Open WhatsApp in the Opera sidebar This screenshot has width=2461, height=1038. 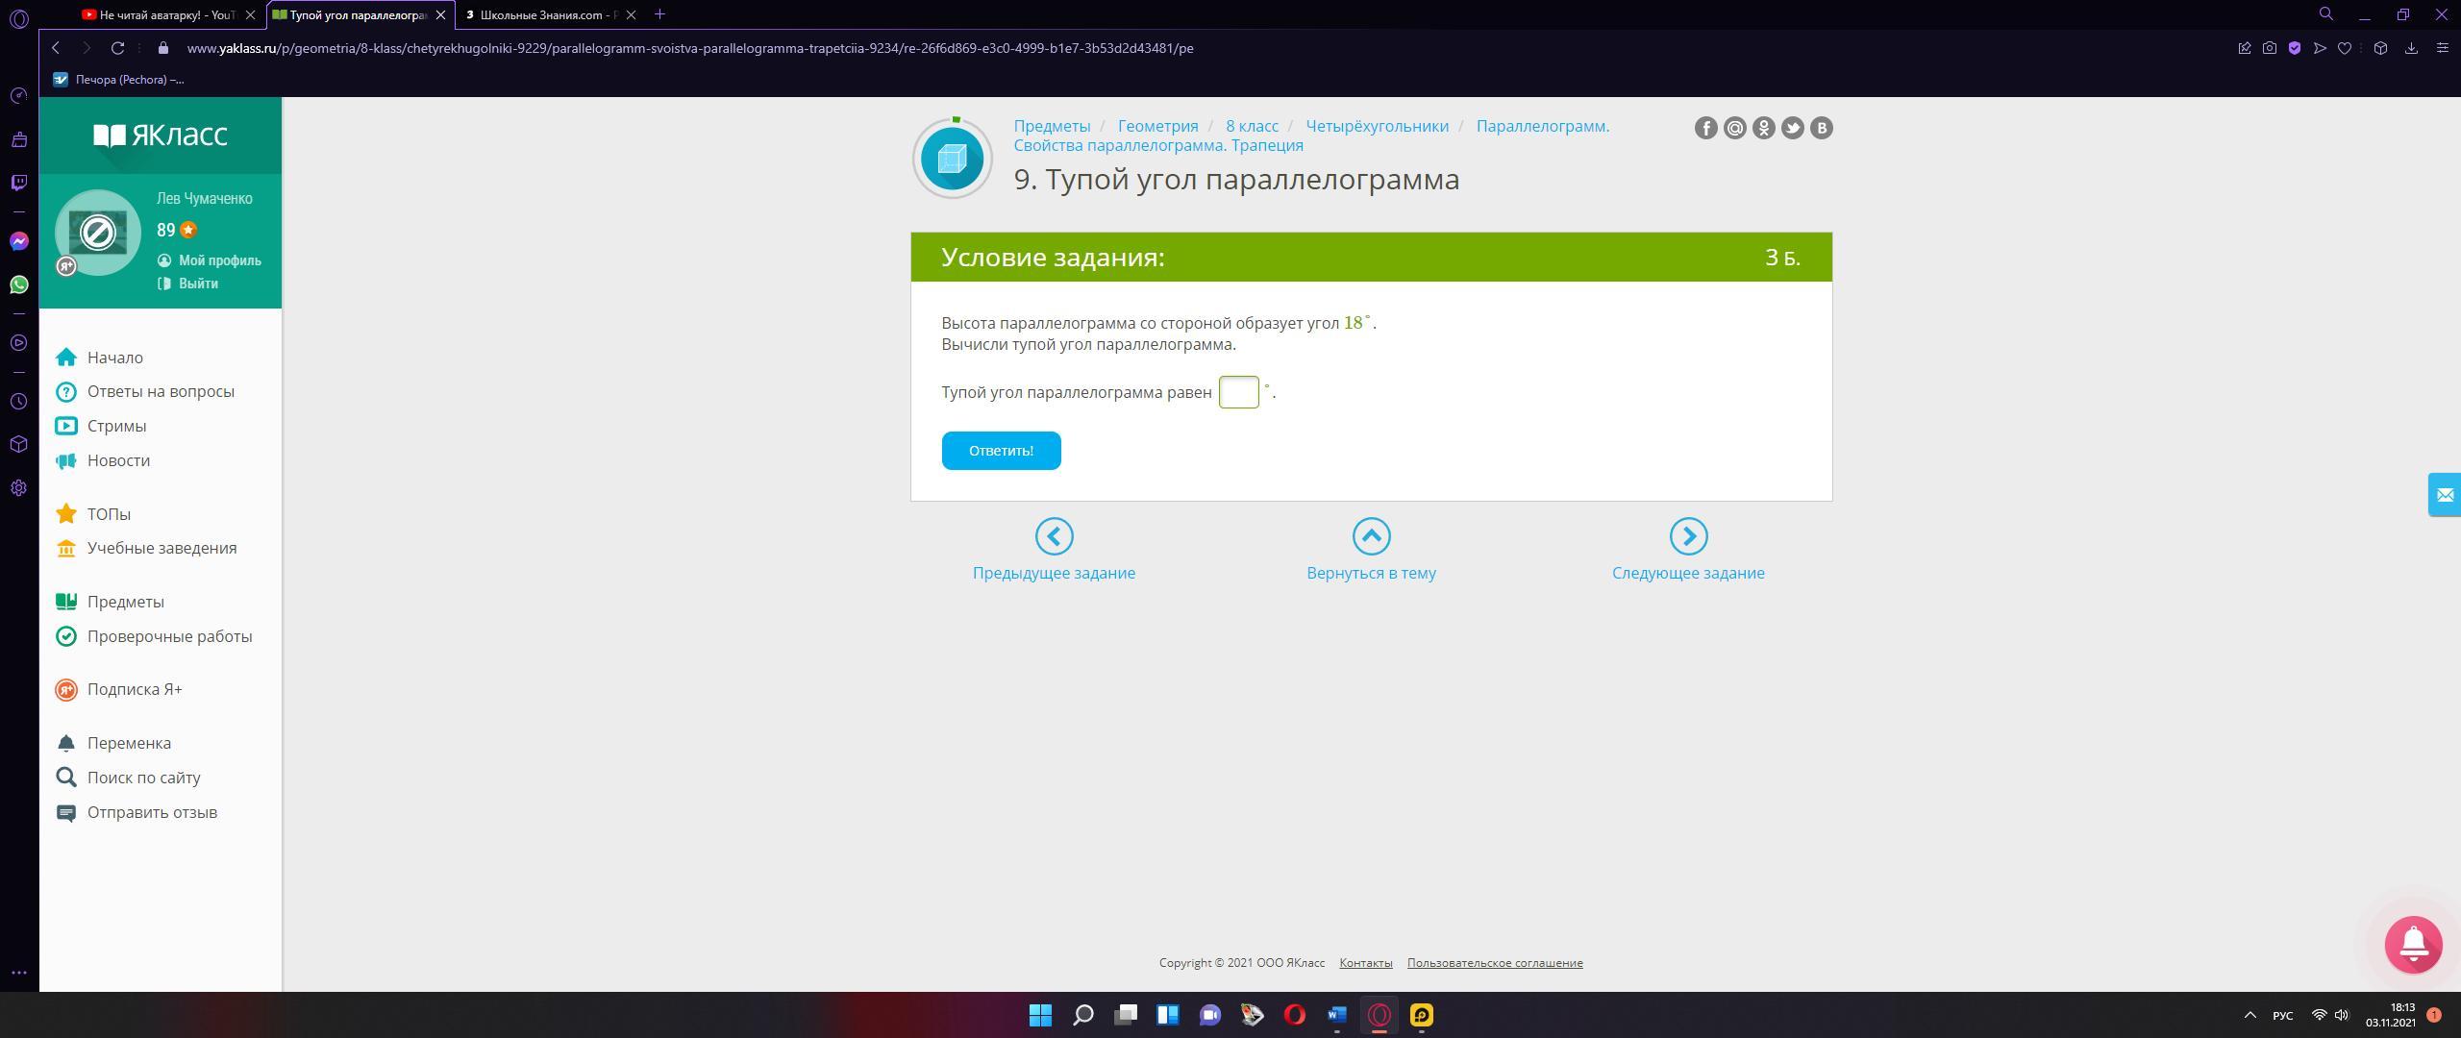click(x=18, y=284)
